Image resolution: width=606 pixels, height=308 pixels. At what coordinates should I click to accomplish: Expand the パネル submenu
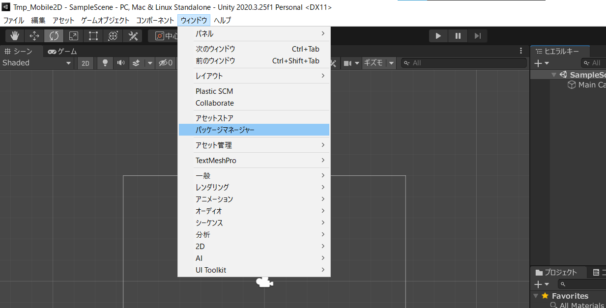(254, 33)
